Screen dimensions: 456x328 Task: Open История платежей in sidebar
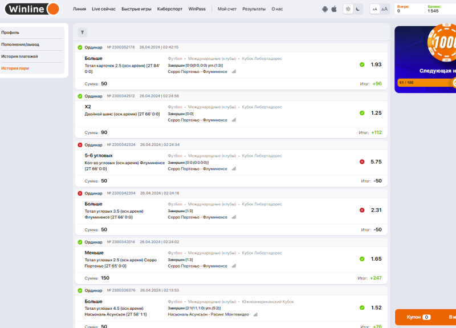19,56
